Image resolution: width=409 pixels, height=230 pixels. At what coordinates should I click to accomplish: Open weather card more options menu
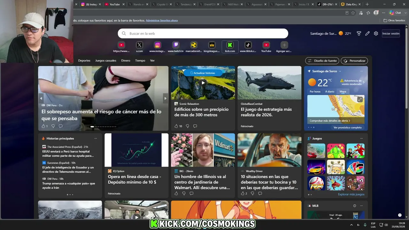pos(361,71)
